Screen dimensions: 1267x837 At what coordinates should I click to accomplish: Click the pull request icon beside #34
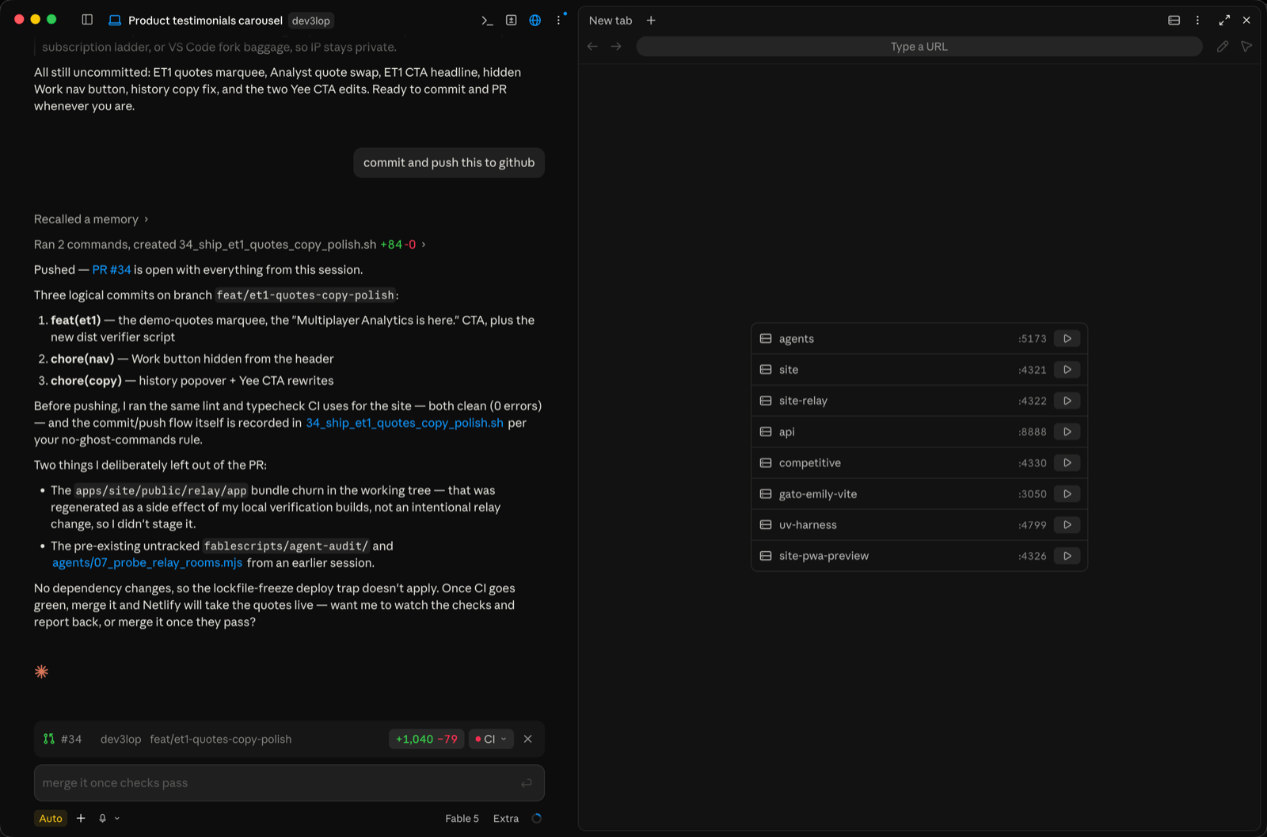click(49, 739)
